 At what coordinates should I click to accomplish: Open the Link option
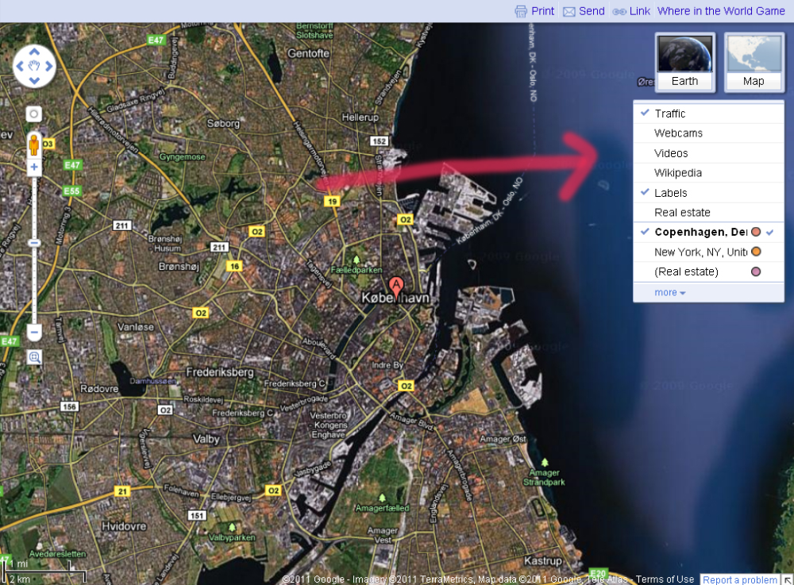click(x=639, y=11)
